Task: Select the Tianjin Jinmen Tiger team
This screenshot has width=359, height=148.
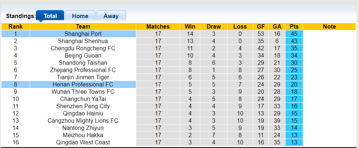Action: pyautogui.click(x=83, y=77)
